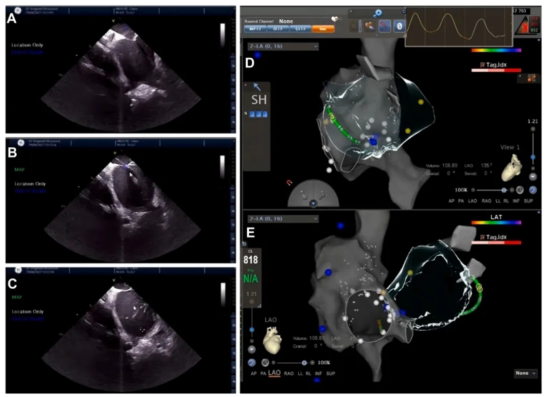Click the catheter tool icon in top toolbar

pyautogui.click(x=383, y=25)
